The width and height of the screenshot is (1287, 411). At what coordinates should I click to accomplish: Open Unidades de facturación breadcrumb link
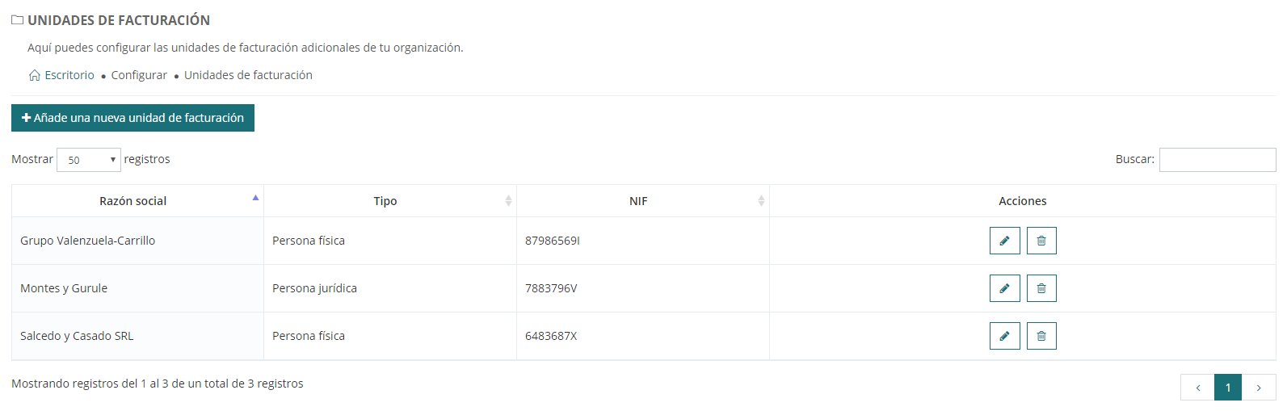coord(248,75)
